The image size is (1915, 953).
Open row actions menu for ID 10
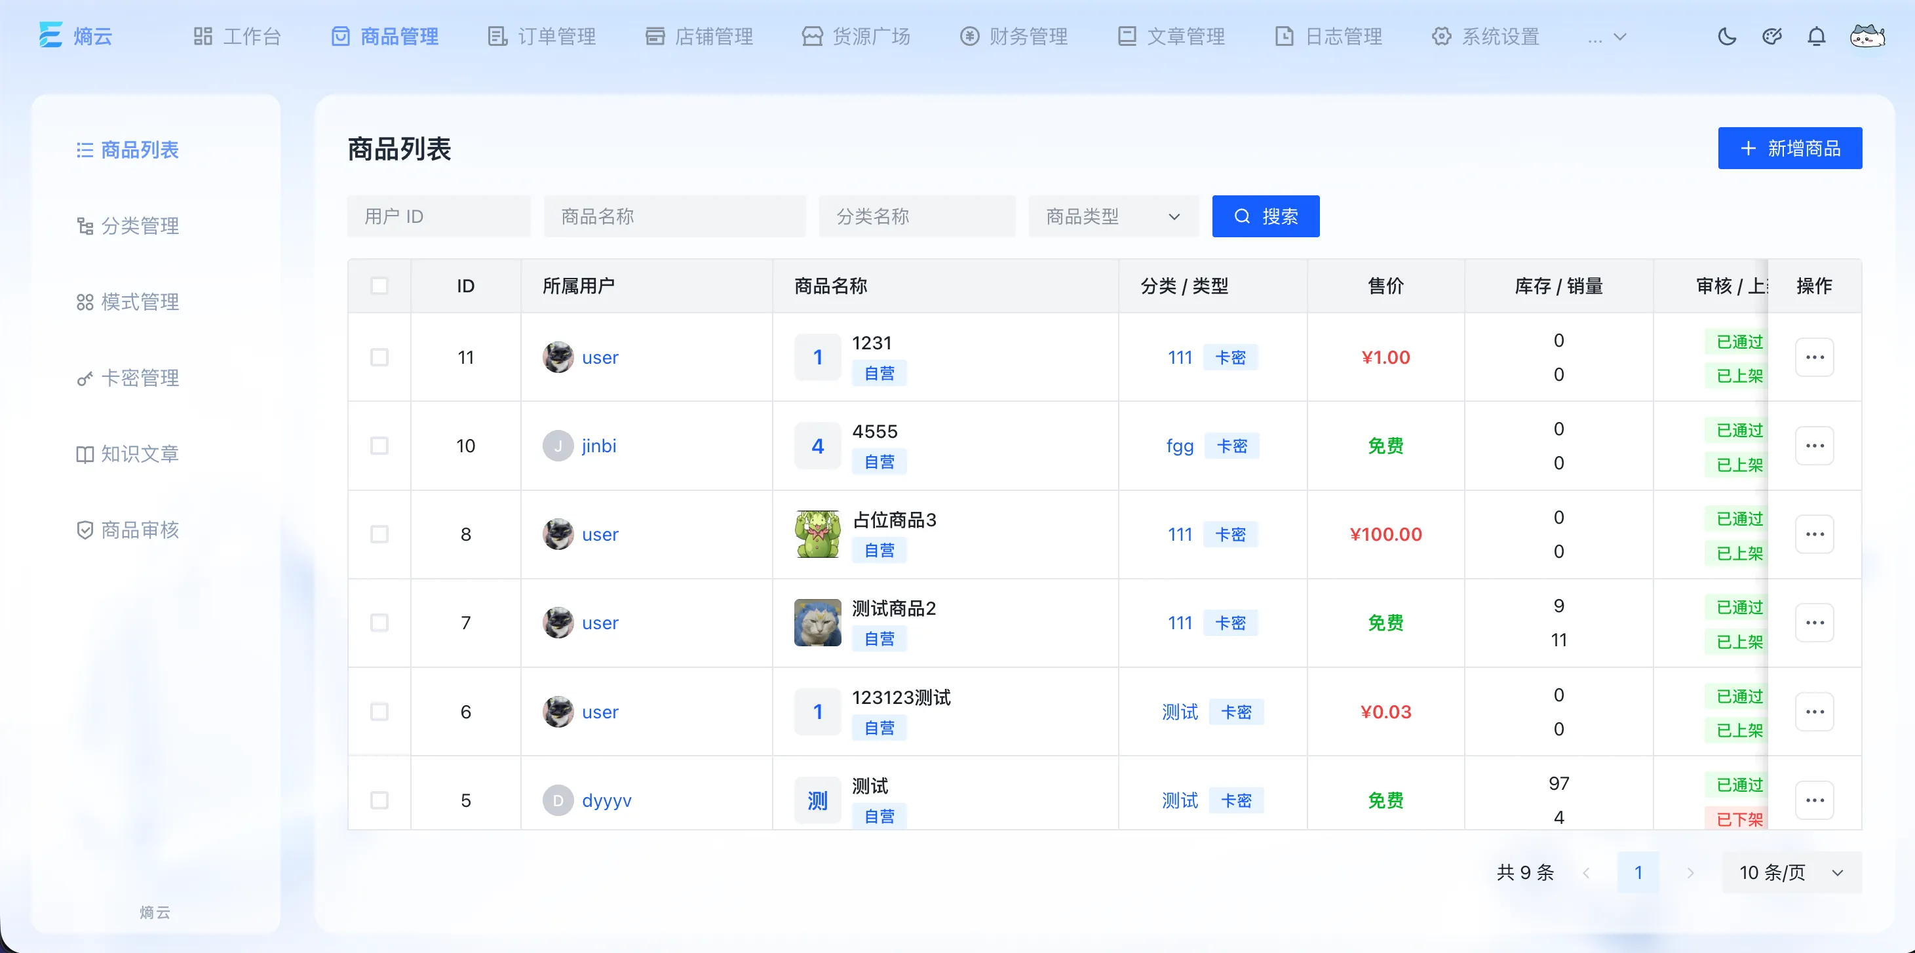click(1814, 445)
